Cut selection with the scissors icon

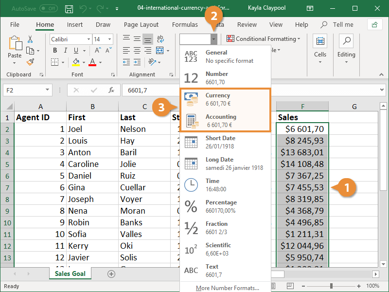30,39
